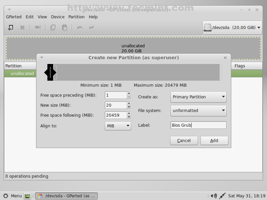
Task: Click the New partition toolbar icon
Action: tap(11, 28)
